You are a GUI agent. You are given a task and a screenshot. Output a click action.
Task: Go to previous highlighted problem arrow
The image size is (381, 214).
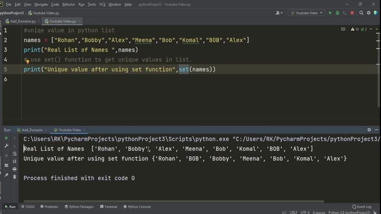point(371,29)
